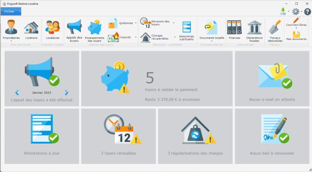312x172 pixels.
Task: Open the Propriétaires section
Action: (x=12, y=30)
